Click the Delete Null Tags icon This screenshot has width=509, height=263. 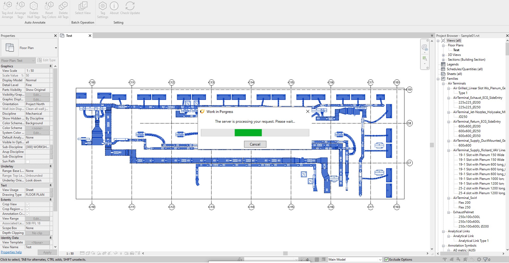[x=34, y=6]
